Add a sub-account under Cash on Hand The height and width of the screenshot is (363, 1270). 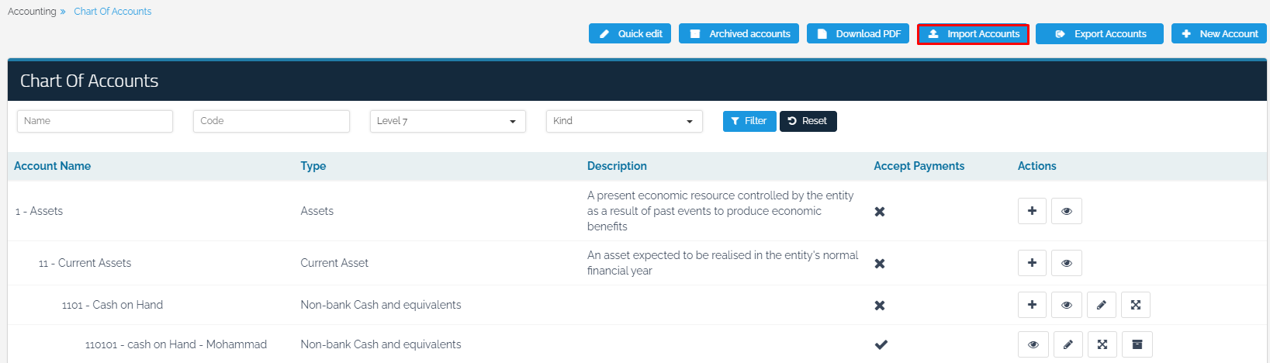click(1032, 305)
